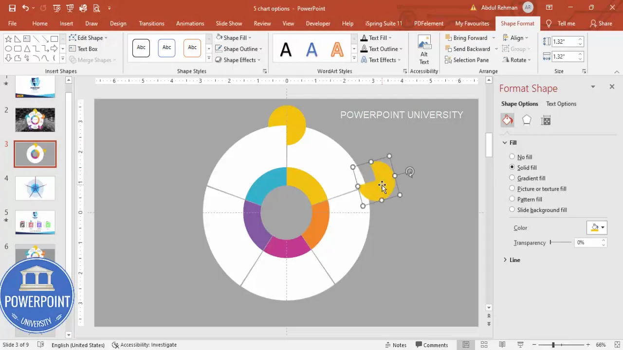Open the Shape Outline dropdown

point(238,49)
